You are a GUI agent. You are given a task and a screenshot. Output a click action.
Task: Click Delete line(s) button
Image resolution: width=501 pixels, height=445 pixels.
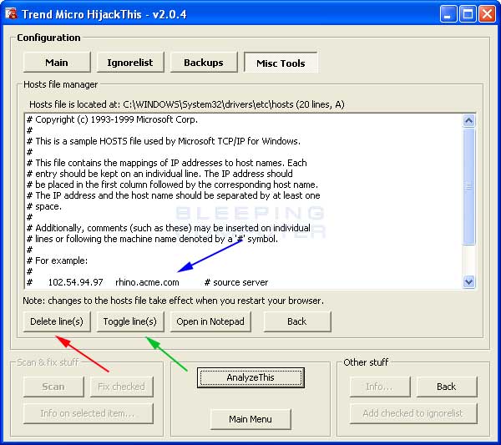click(x=57, y=321)
